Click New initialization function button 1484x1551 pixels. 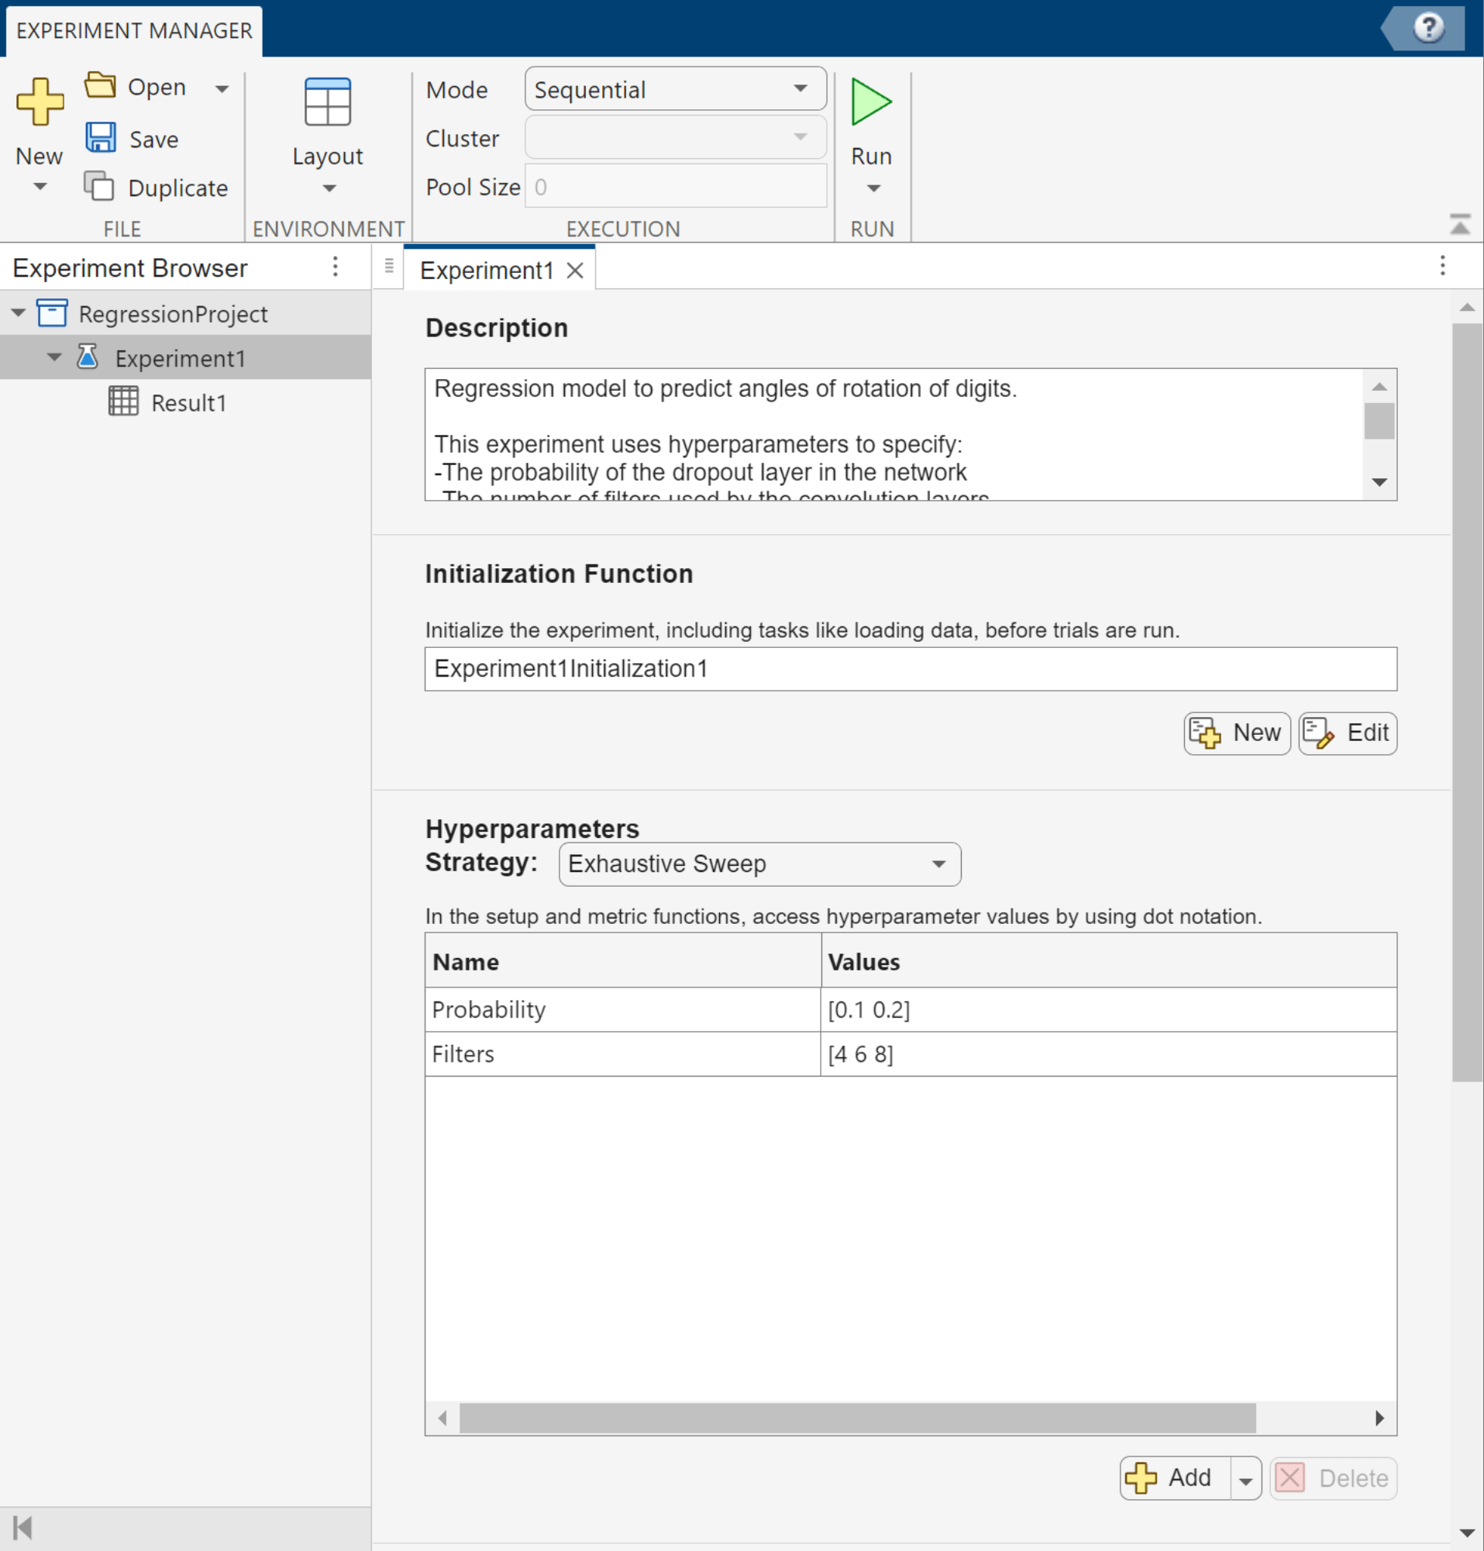1236,732
